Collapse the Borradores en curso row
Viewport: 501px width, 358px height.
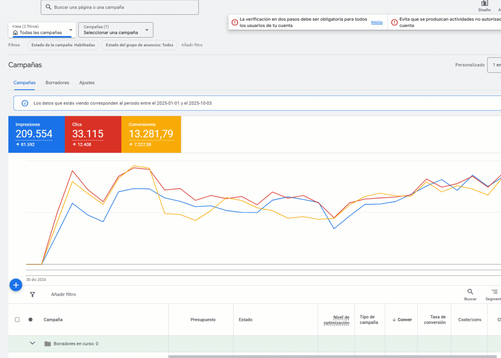click(33, 343)
